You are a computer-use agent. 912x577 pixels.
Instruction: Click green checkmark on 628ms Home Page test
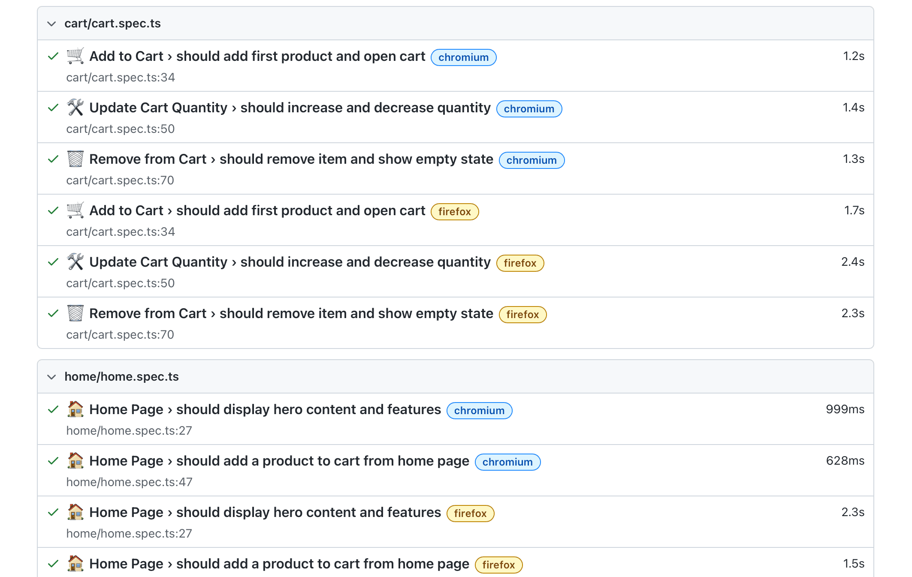53,461
